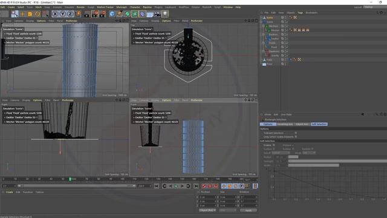Click the Render View icon

[x=87, y=14]
